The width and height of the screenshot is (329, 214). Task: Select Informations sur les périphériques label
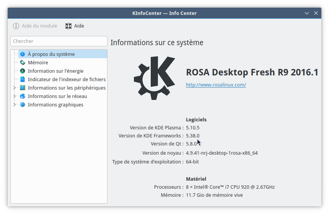click(x=67, y=88)
